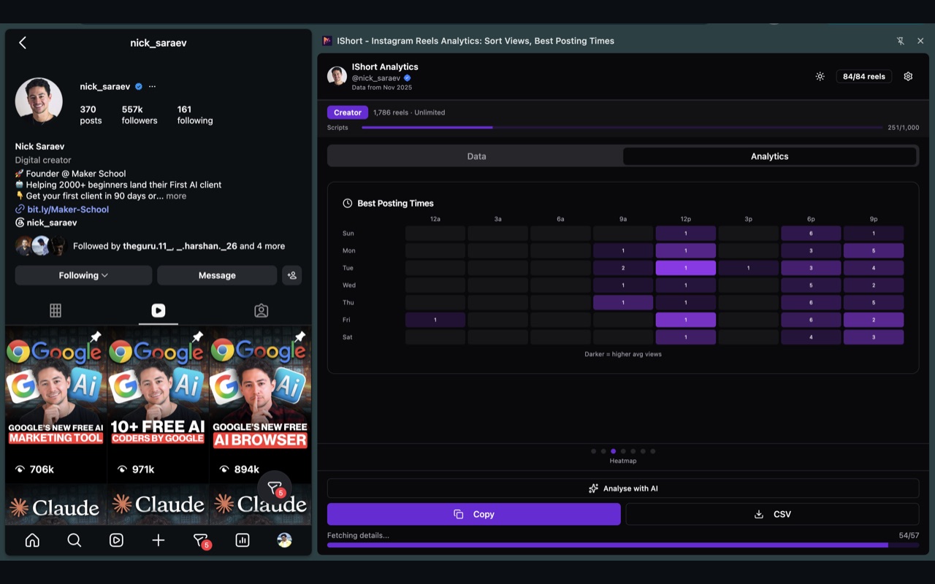Click the Message button
This screenshot has height=584, width=935.
coord(217,275)
